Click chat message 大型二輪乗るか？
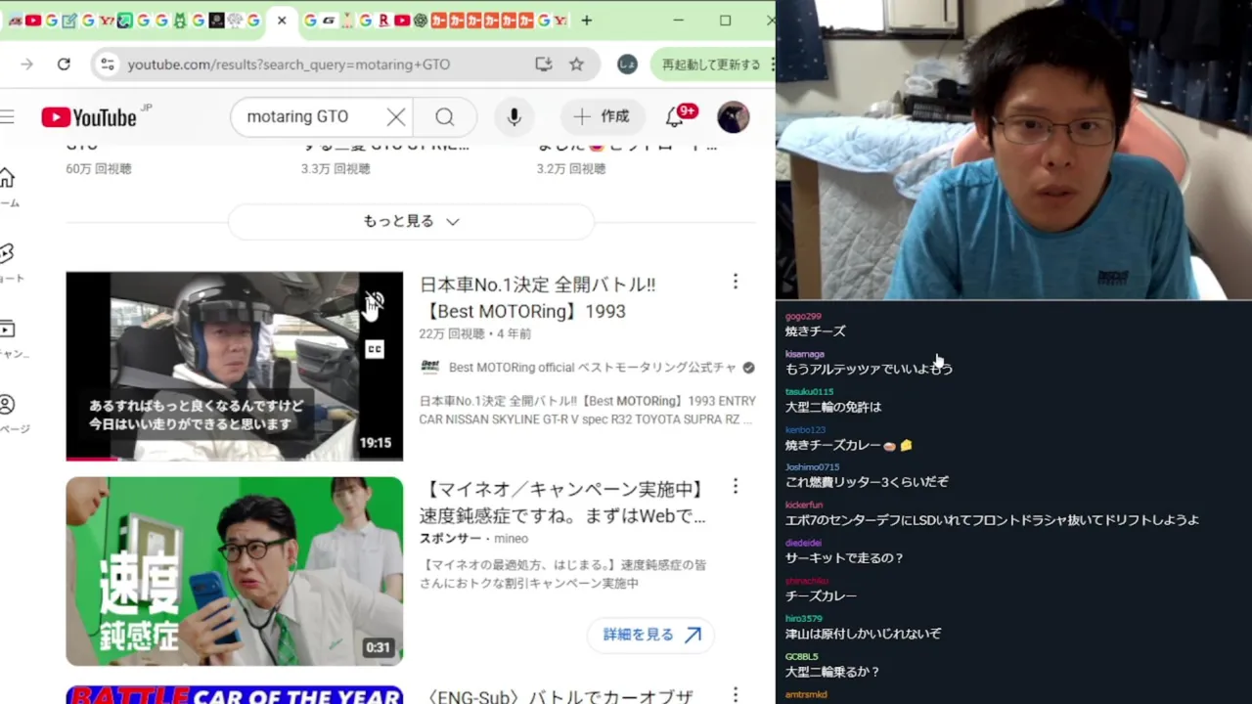The width and height of the screenshot is (1252, 704). tap(832, 672)
